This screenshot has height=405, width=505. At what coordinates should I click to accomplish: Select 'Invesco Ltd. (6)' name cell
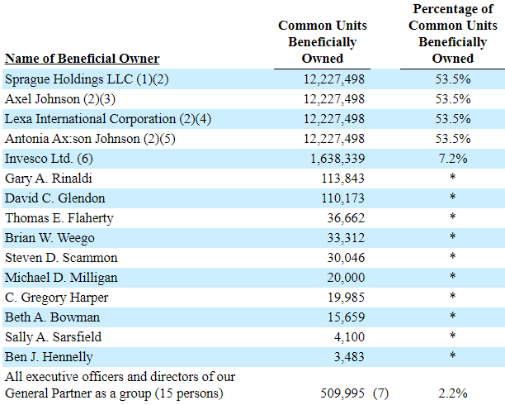coord(49,159)
